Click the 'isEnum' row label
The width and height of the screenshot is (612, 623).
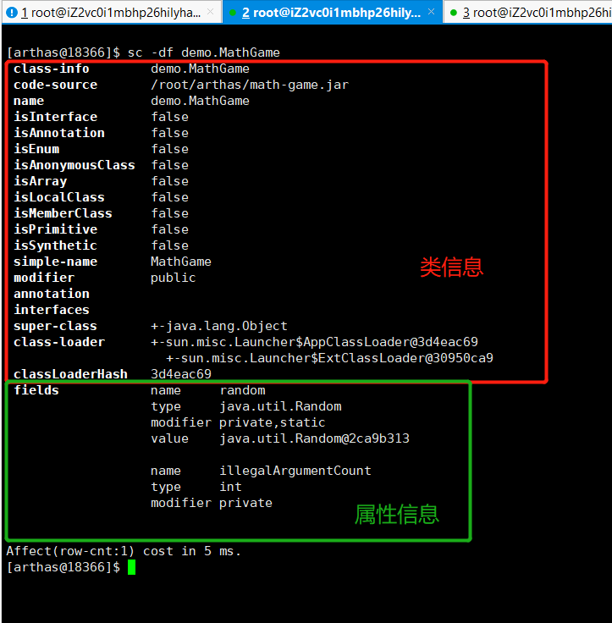coord(36,149)
